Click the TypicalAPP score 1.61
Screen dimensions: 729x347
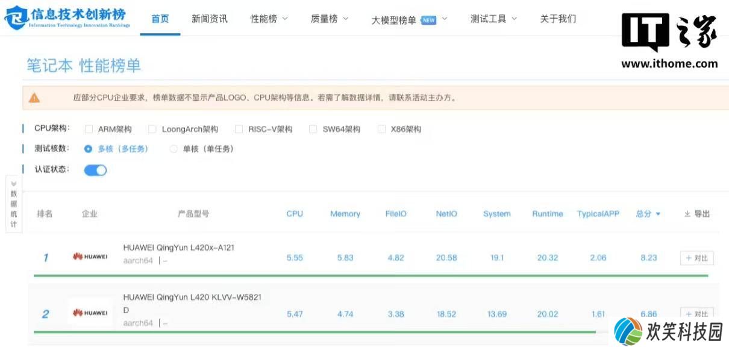(598, 314)
